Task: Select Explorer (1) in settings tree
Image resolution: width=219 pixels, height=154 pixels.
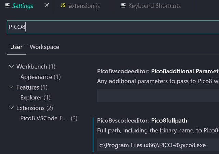Action: pos(35,98)
